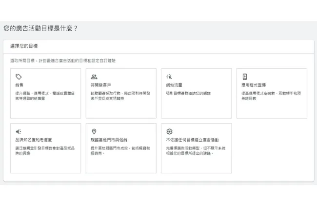Image resolution: width=317 pixels, height=210 pixels.
Task: Click the gear icon for 不依據任何目標建立廣告活動
Action: [169, 131]
